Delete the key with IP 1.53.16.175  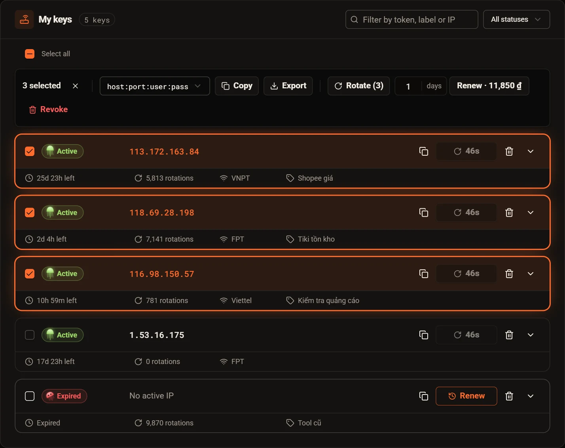pyautogui.click(x=509, y=335)
